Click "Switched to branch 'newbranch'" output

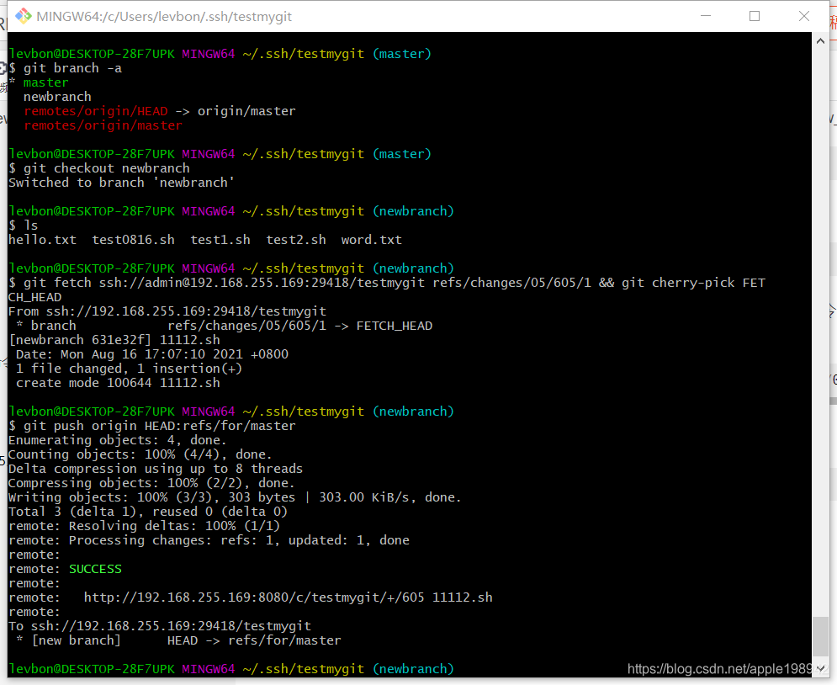[121, 183]
